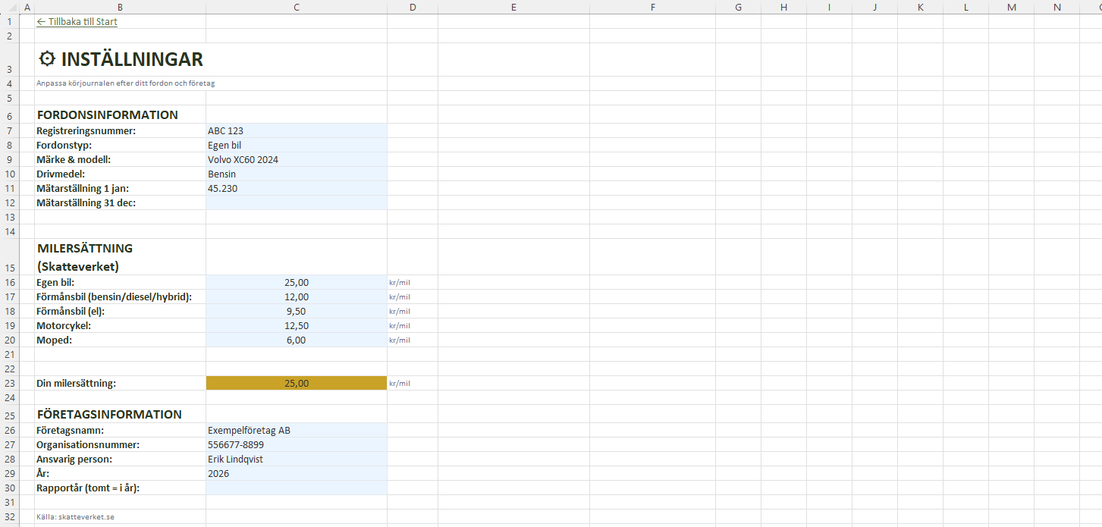Select row 30 header
This screenshot has width=1102, height=527.
click(x=11, y=488)
